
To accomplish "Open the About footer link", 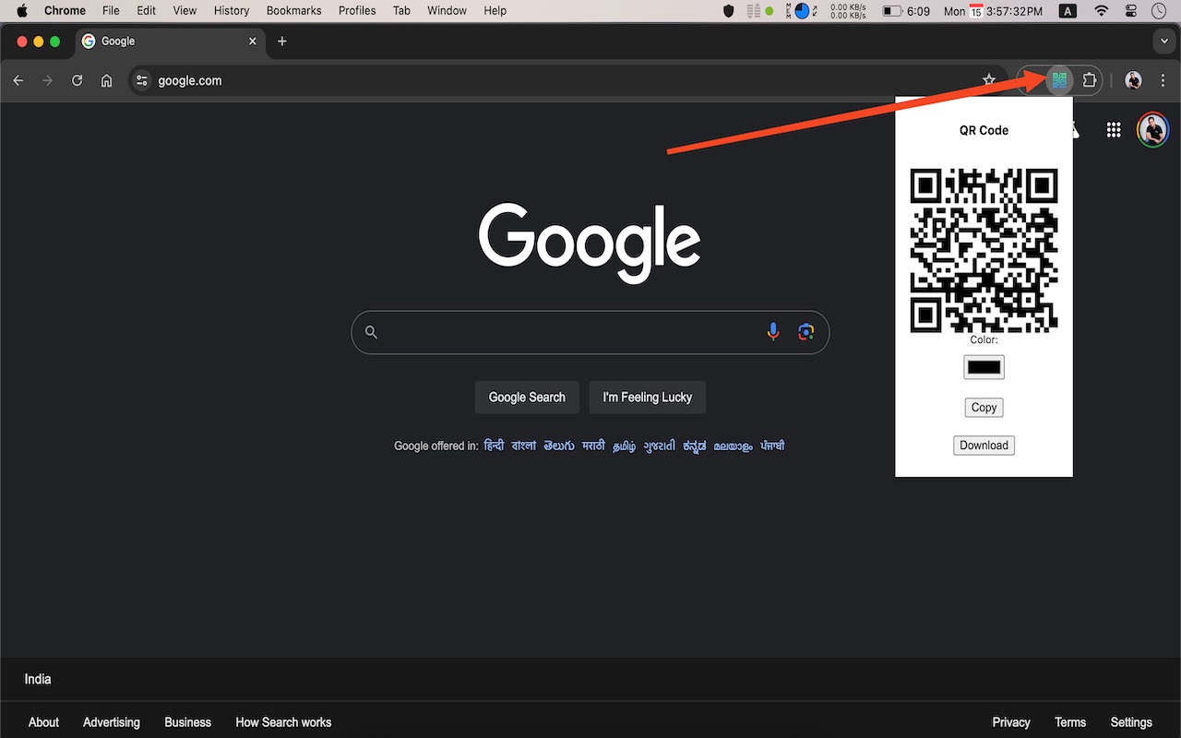I will coord(43,722).
